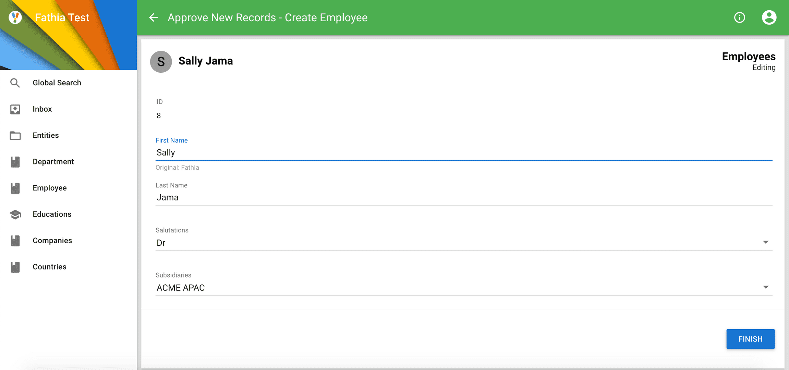The image size is (789, 370).
Task: Expand the Subsidiaries dropdown arrow
Action: 765,287
